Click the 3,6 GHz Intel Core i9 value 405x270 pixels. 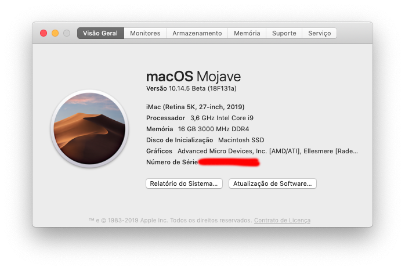pyautogui.click(x=222, y=118)
